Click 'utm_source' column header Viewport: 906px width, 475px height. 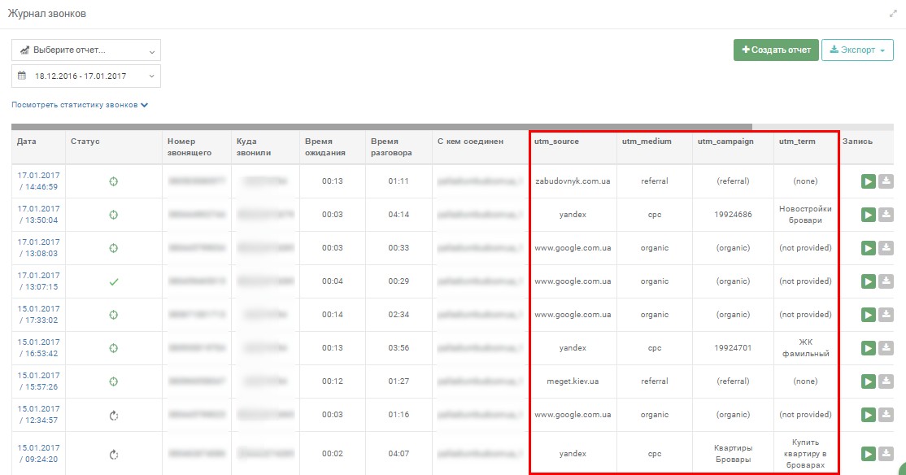[556, 141]
